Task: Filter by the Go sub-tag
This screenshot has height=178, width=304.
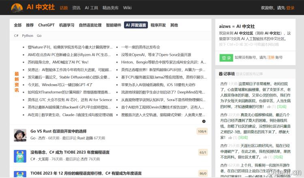Action: (39, 36)
